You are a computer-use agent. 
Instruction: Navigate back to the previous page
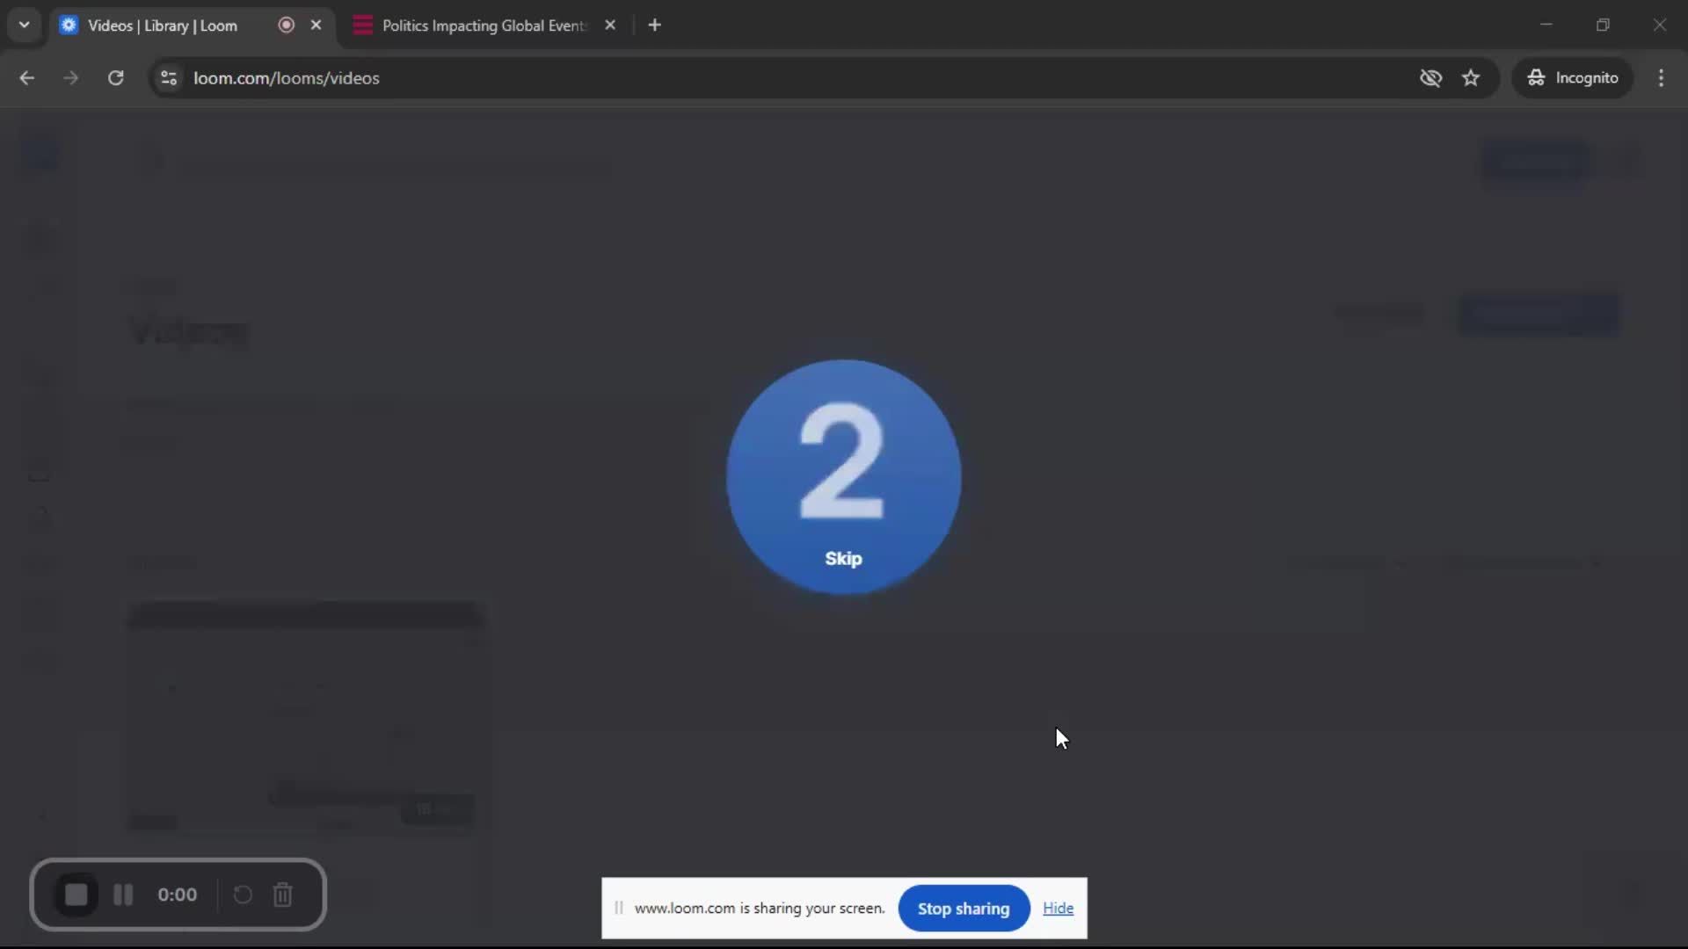[26, 77]
